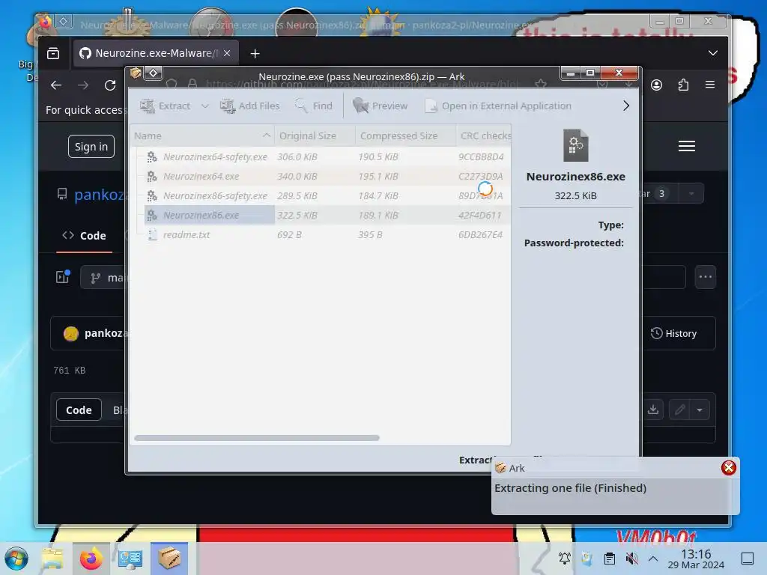Viewport: 767px width, 575px height.
Task: Select Neurozinex64-safety.exe in the archive
Action: point(215,157)
